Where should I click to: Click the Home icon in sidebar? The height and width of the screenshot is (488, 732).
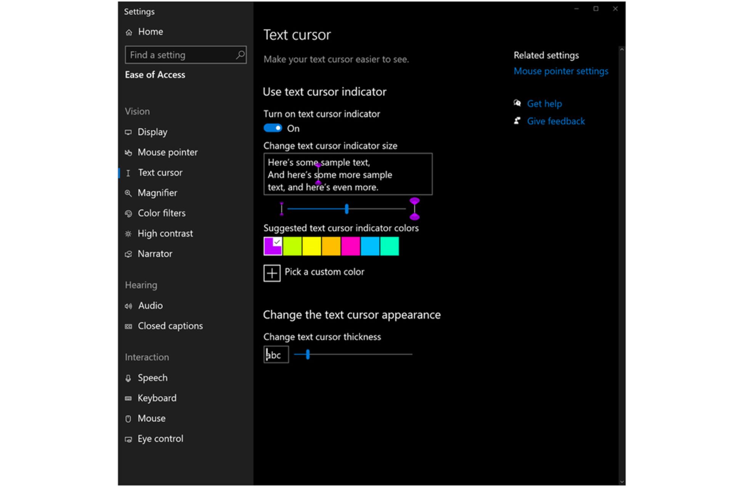pyautogui.click(x=129, y=32)
